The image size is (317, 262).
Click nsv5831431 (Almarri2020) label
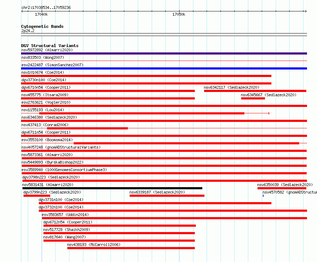(48, 185)
